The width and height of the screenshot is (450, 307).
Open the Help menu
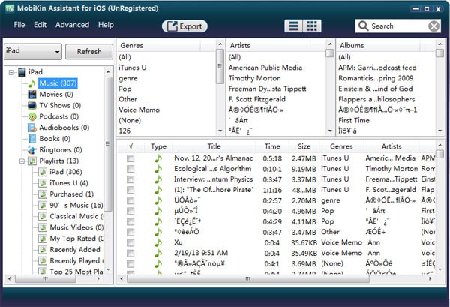pos(106,25)
